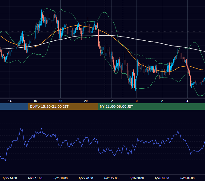Click the 6/25 16:00 date label
The height and width of the screenshot is (181, 205).
point(35,178)
